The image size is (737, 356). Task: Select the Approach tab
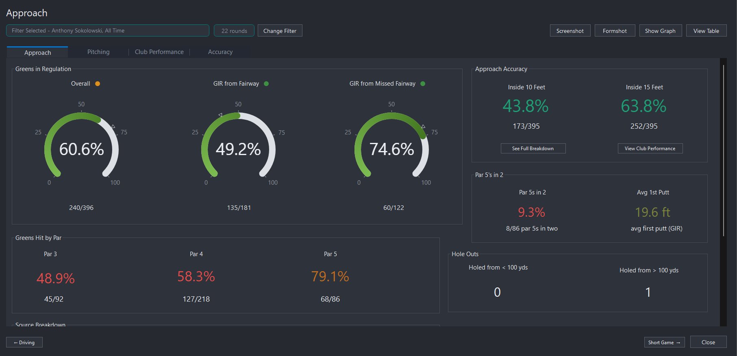pyautogui.click(x=37, y=52)
